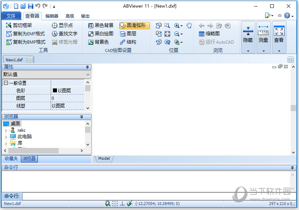This screenshot has height=210, width=299.
Task: Open the zoom in dropdown arrow
Action: click(x=181, y=26)
